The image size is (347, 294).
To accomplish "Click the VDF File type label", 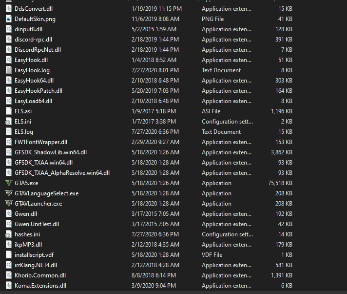I will [212, 255].
